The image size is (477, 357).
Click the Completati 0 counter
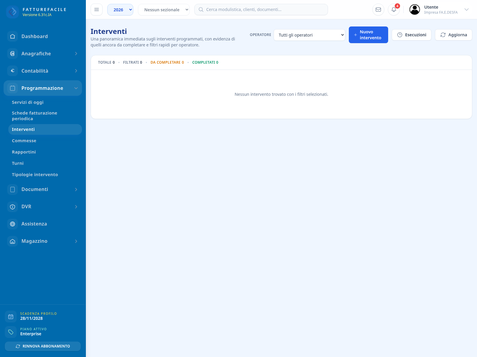click(x=205, y=62)
